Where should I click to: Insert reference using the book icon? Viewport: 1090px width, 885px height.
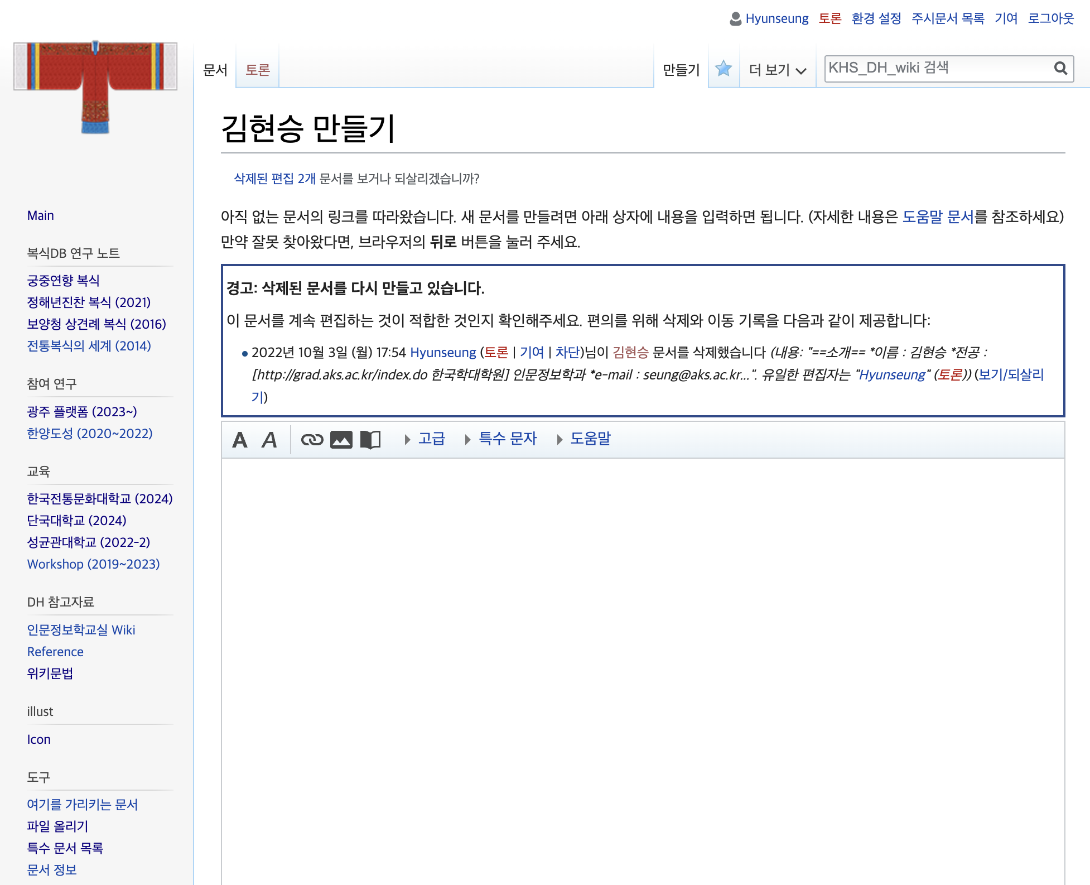click(370, 440)
